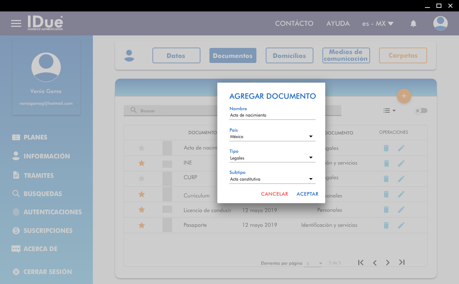This screenshot has height=284, width=459.
Task: Switch to the Domicilios tab
Action: 289,55
